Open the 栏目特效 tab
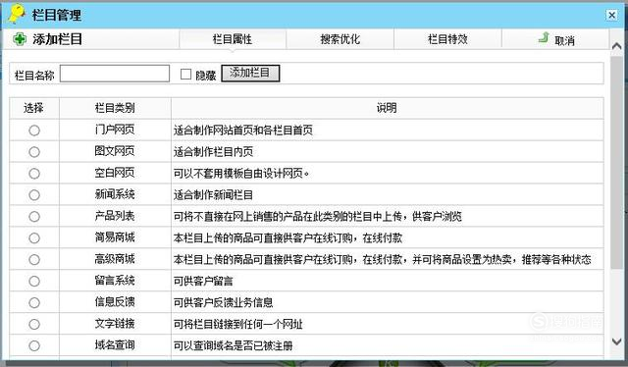 (x=447, y=39)
